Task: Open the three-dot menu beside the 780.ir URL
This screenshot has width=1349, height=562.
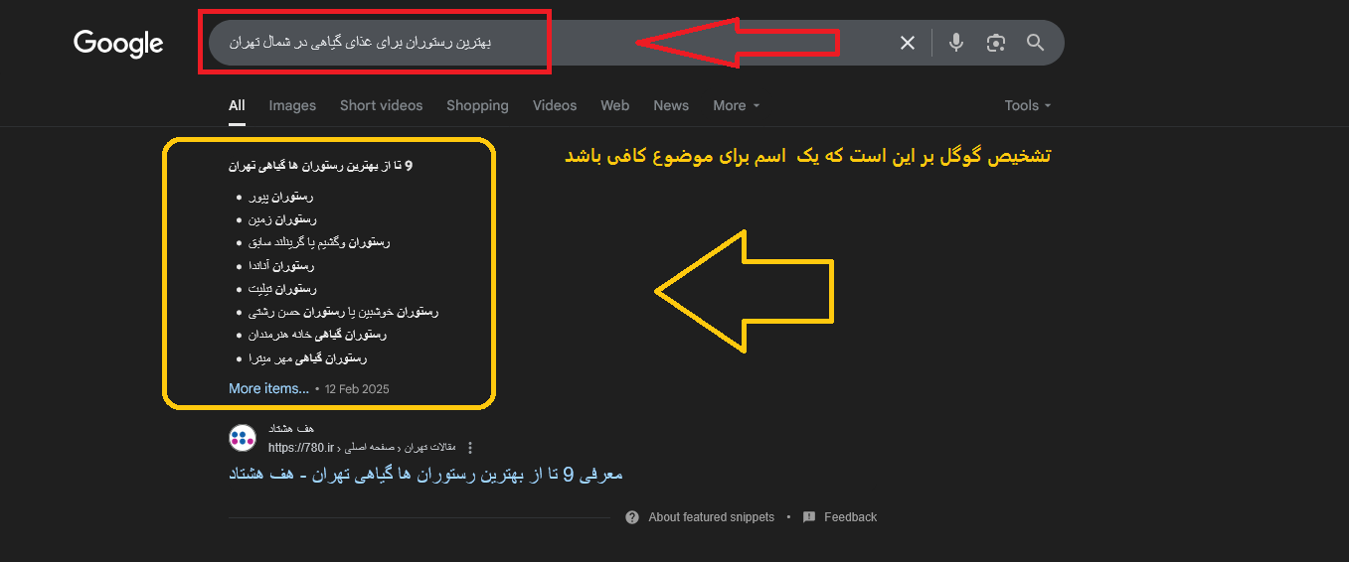Action: point(470,447)
